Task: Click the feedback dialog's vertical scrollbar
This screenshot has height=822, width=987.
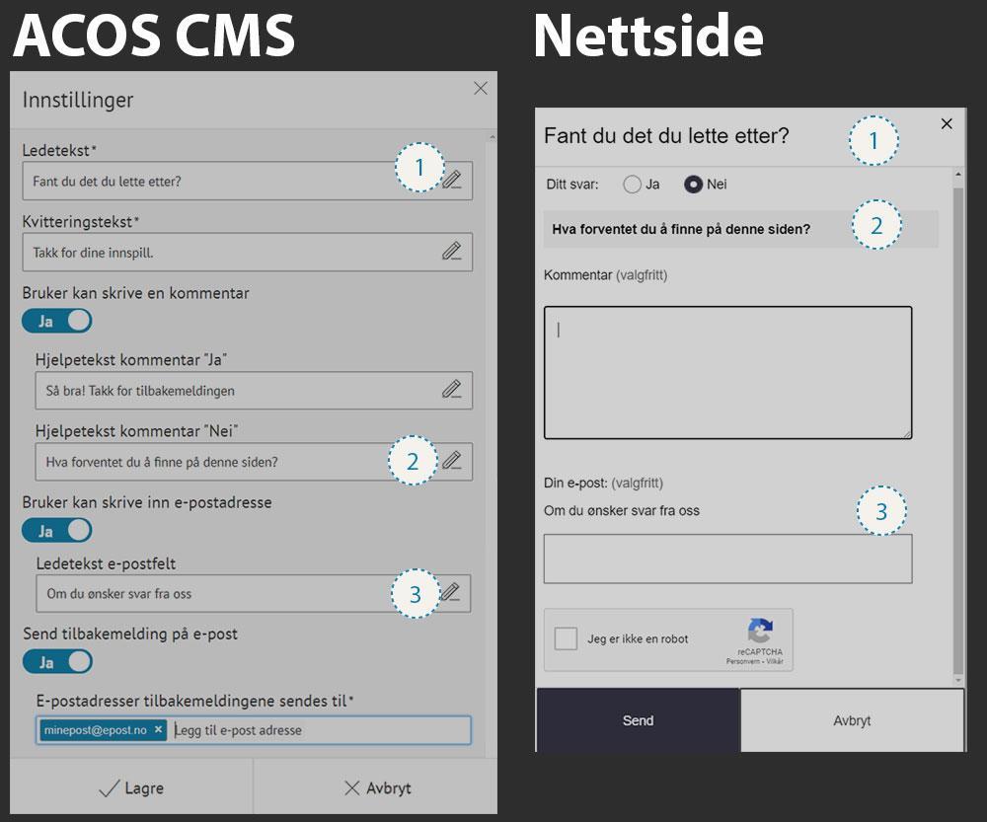Action: [x=956, y=424]
